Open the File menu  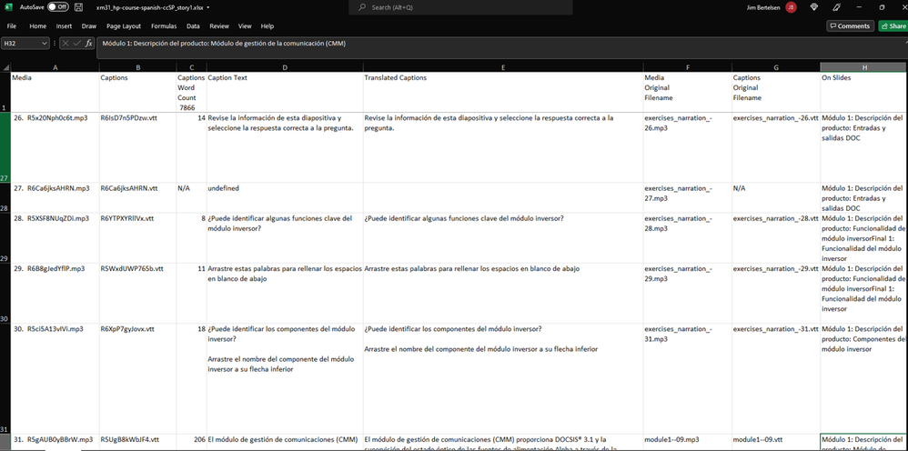(12, 26)
